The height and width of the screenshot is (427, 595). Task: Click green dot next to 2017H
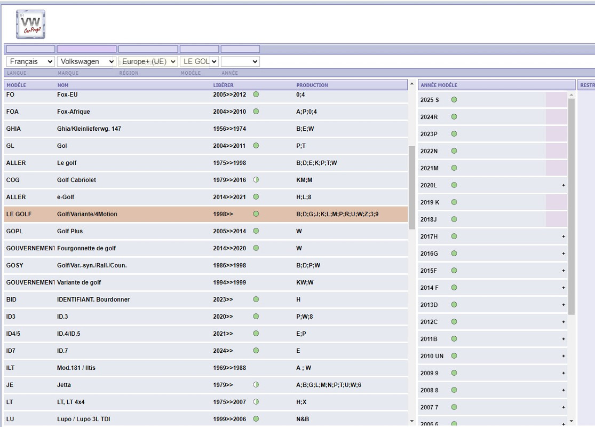[x=454, y=236]
